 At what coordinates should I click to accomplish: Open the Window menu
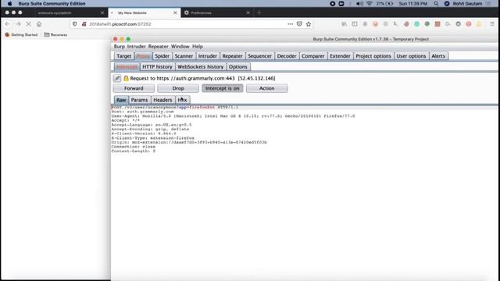tap(180, 47)
